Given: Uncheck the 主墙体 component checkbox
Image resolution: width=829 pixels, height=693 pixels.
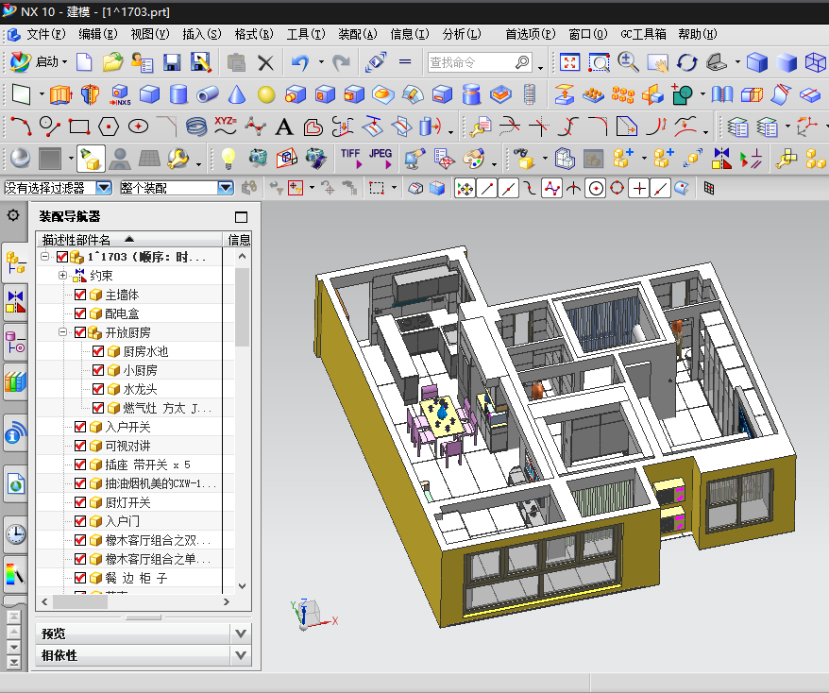Looking at the screenshot, I should (x=80, y=295).
